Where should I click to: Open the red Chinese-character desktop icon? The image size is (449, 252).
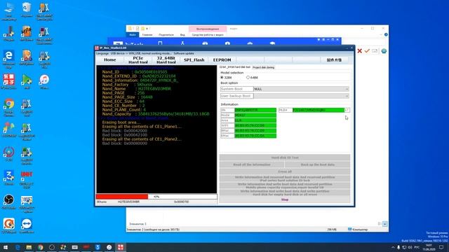[x=9, y=82]
